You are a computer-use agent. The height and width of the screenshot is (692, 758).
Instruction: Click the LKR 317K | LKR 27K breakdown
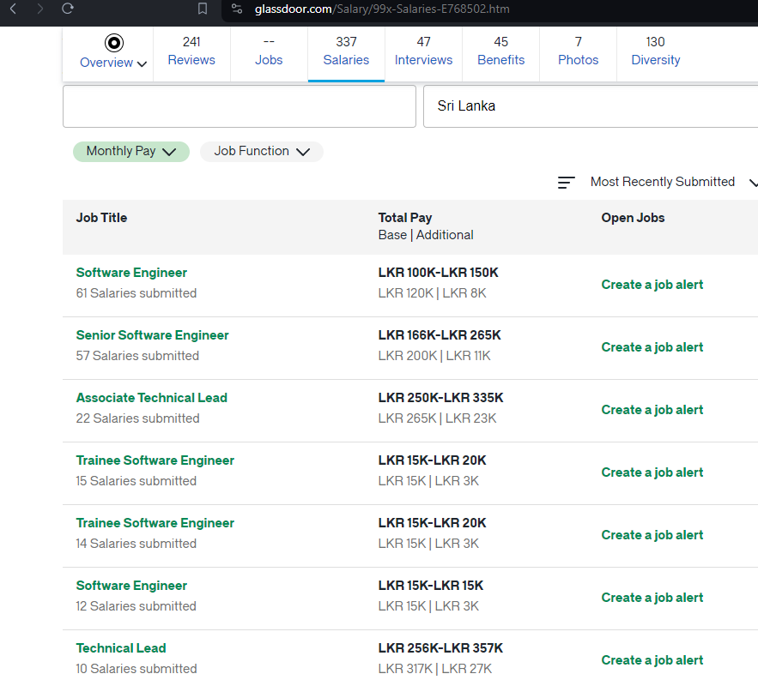tap(434, 669)
